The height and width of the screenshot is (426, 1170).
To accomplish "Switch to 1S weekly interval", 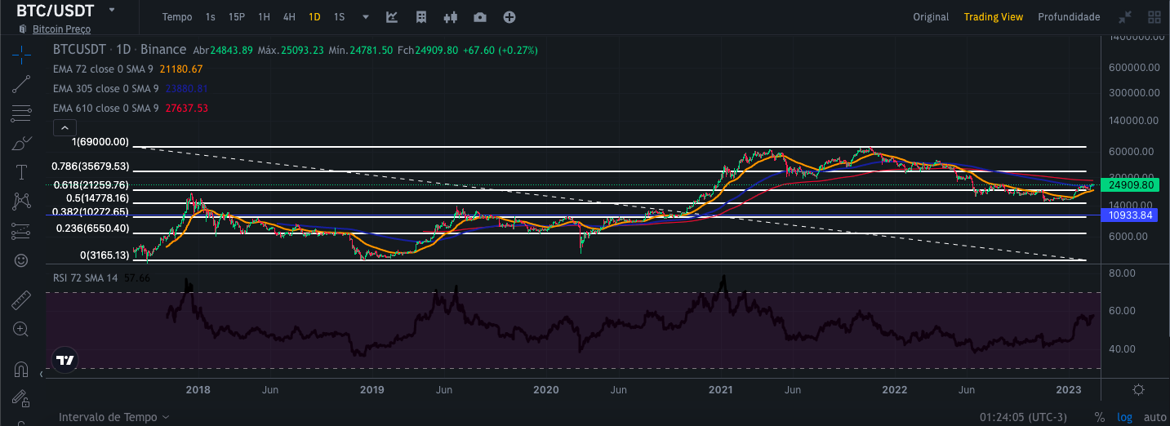I will 339,17.
